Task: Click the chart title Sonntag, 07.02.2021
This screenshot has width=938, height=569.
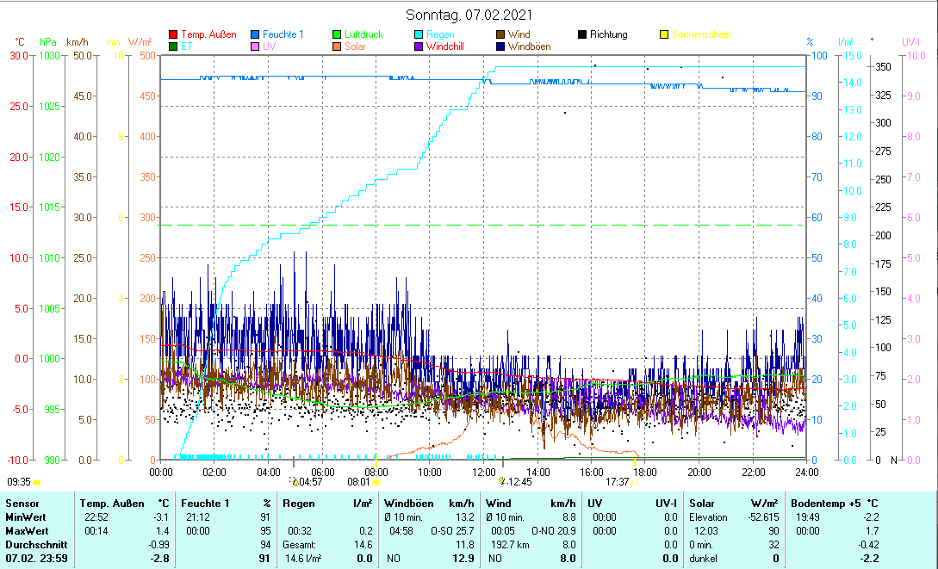Action: coord(469,15)
